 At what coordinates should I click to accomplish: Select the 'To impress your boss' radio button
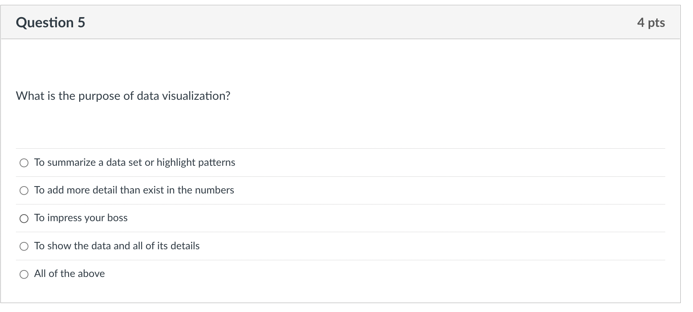[24, 219]
